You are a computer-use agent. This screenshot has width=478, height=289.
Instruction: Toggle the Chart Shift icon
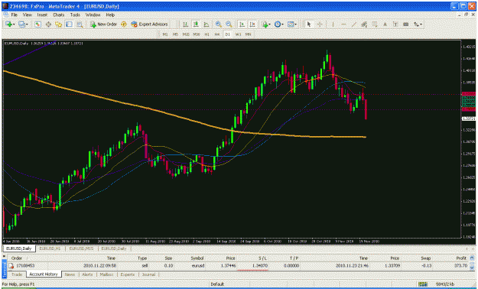(252, 24)
